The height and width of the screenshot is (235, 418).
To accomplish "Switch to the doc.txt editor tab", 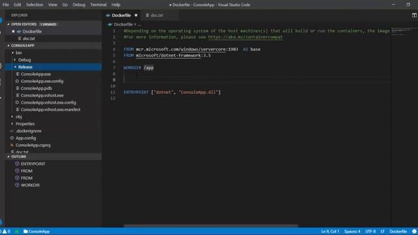I will [157, 15].
